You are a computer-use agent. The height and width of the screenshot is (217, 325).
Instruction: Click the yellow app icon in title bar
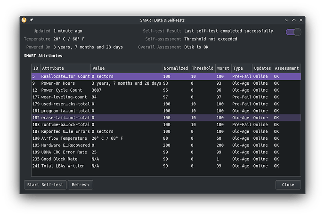[x=24, y=20]
